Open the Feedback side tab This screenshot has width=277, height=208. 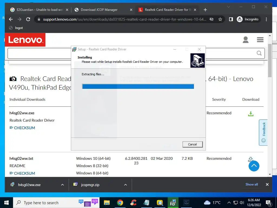coord(263,132)
